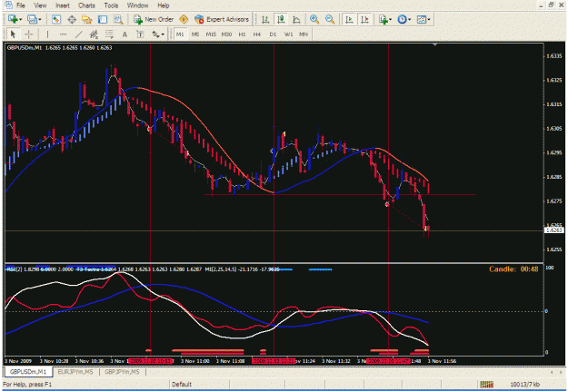Click the 1.6263 current price label
Screen dimensions: 568x391
click(554, 230)
